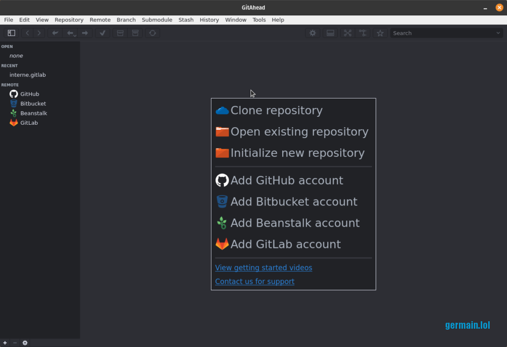Select GitHub in Remote sidebar list
The image size is (507, 347).
(29, 94)
